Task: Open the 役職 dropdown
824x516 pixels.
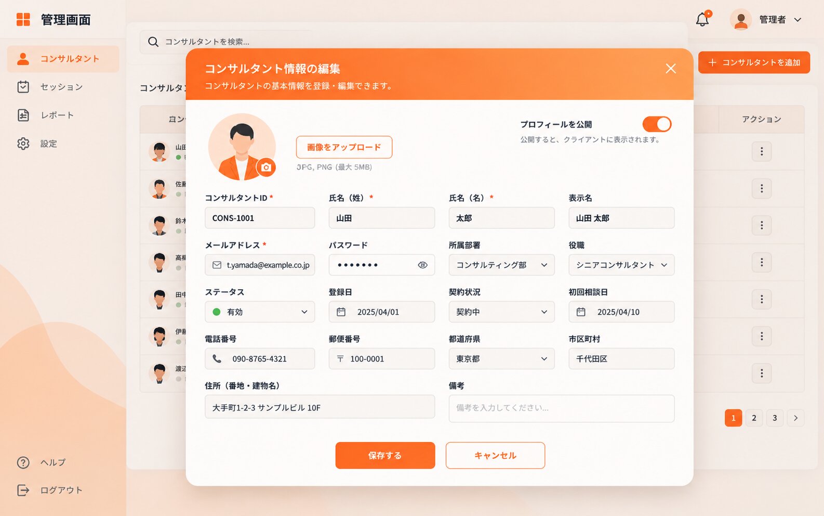Action: click(x=621, y=265)
